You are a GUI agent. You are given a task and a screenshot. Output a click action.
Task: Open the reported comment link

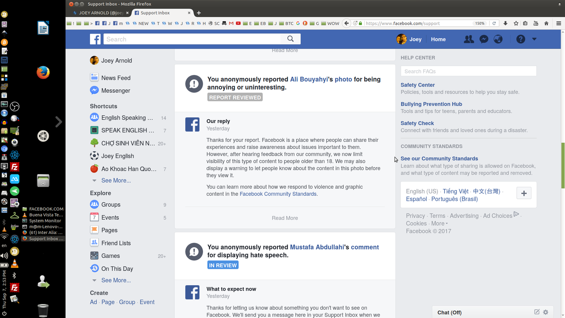click(x=365, y=247)
